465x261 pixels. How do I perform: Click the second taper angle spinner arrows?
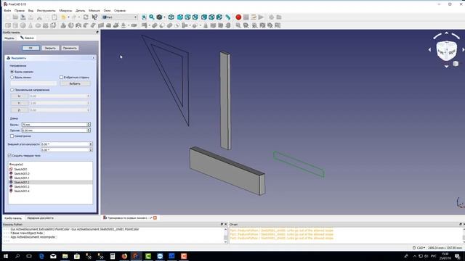(x=91, y=150)
